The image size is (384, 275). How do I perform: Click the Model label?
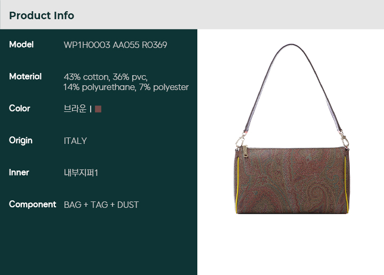[x=21, y=45]
